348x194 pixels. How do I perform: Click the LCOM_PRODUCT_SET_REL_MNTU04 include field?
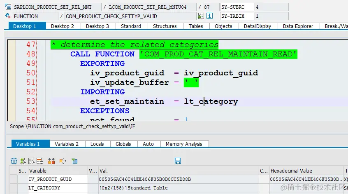[x=152, y=7]
